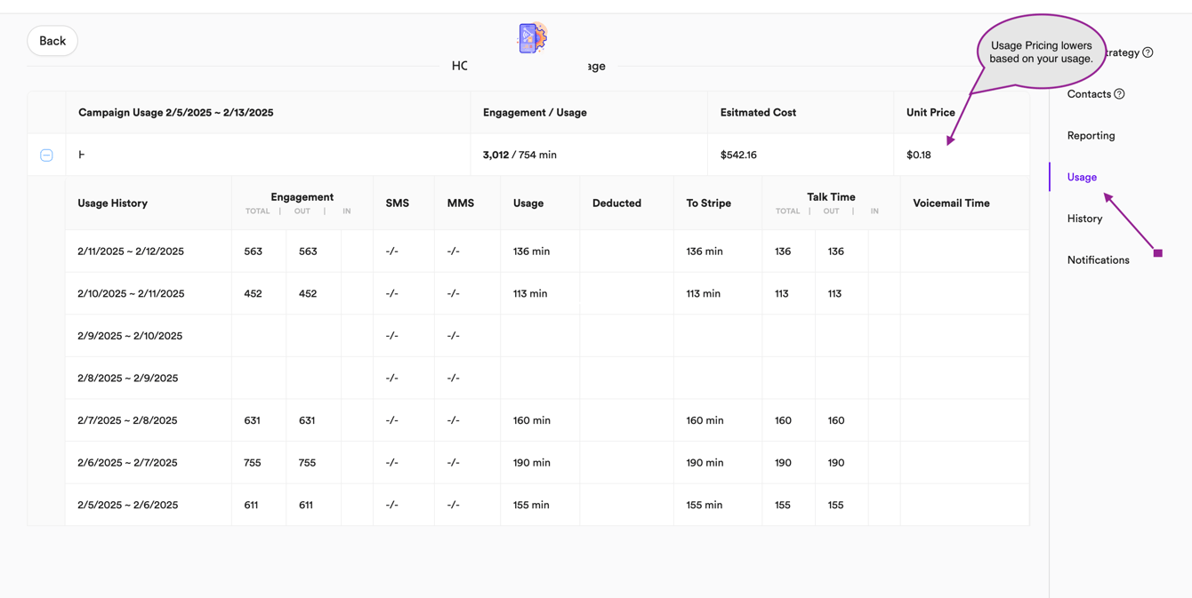The height and width of the screenshot is (598, 1192).
Task: Click the Contacts help question mark icon
Action: tap(1118, 93)
